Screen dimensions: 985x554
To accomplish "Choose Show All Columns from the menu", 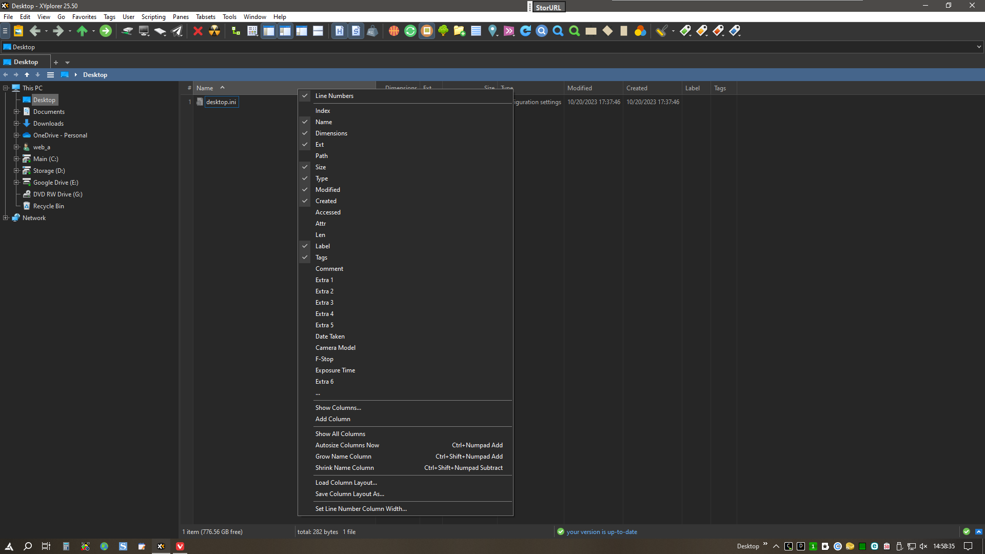I will click(340, 433).
